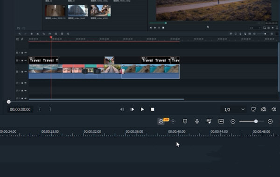This screenshot has height=177, width=280.
Task: Zoom out timeline with large minus icon
Action: pyautogui.click(x=233, y=122)
